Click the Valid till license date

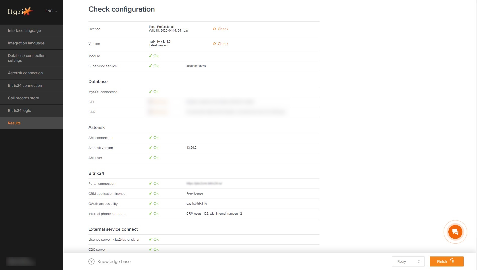click(168, 31)
